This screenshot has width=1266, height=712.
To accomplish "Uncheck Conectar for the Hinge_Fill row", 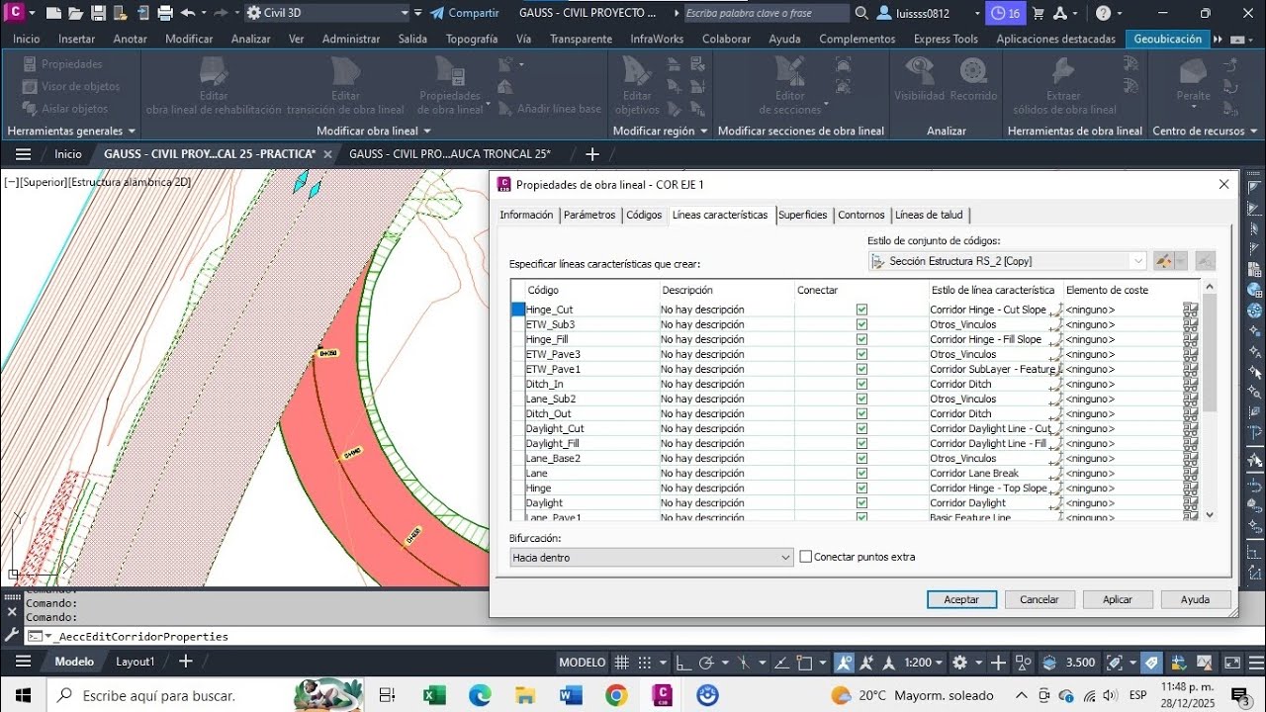I will coord(861,339).
